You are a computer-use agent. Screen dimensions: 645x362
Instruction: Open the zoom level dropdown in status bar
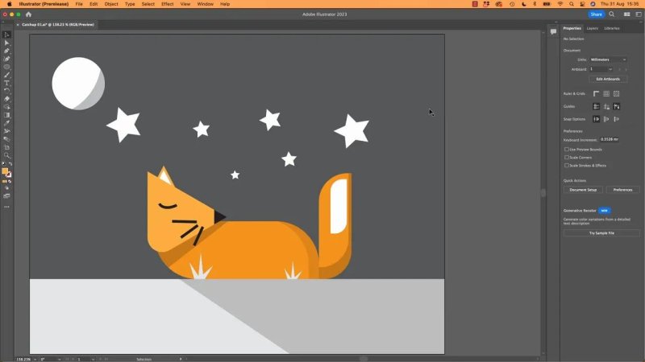[35, 359]
